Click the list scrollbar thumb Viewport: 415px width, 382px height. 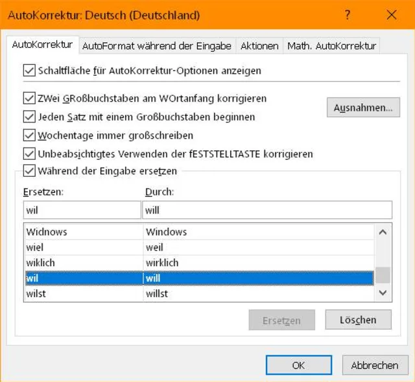pos(383,275)
